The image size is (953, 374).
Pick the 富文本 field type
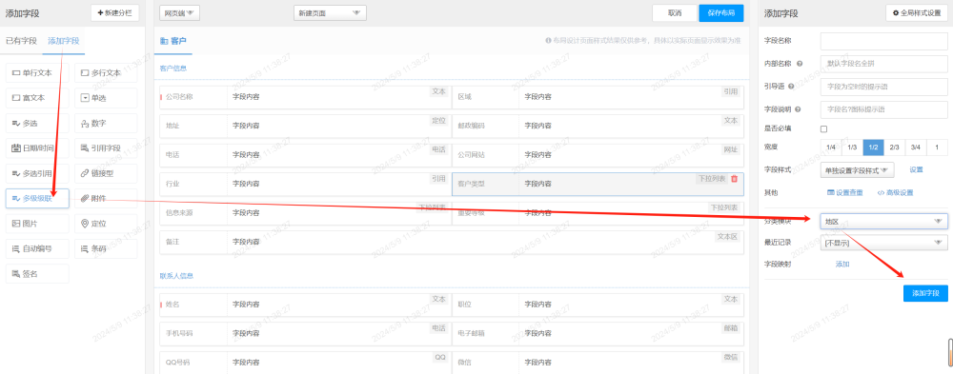[x=37, y=98]
